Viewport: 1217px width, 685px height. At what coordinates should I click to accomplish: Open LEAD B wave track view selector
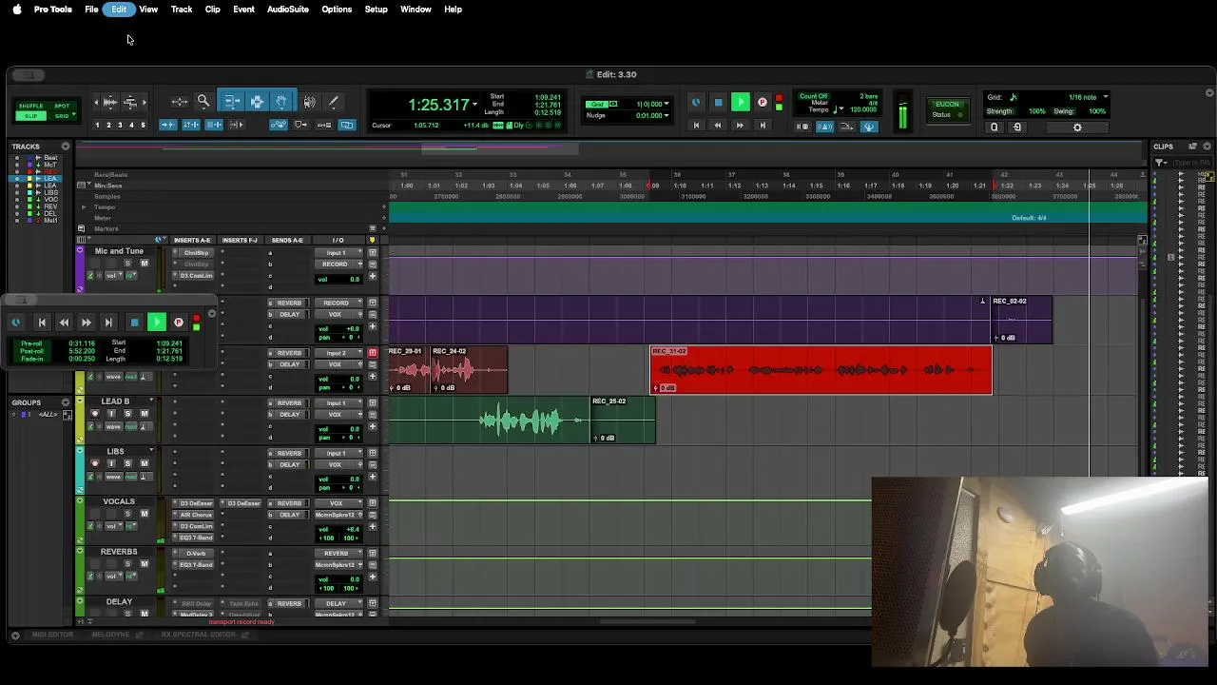pyautogui.click(x=114, y=426)
